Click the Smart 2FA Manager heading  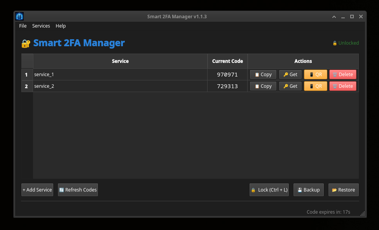click(x=79, y=43)
